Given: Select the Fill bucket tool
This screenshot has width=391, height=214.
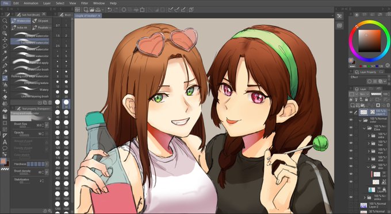Looking at the screenshot, I should point(5,110).
